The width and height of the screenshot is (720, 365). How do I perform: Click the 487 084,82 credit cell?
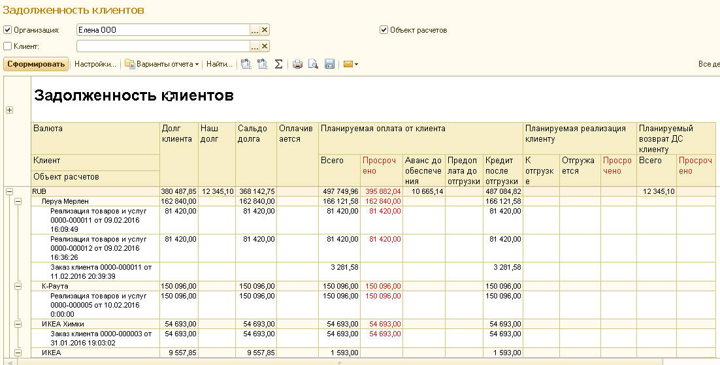click(x=503, y=191)
